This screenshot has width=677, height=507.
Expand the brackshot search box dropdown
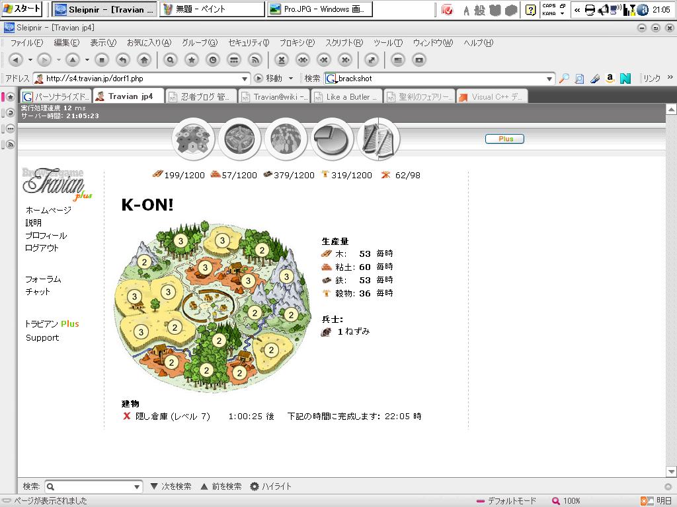pyautogui.click(x=549, y=79)
